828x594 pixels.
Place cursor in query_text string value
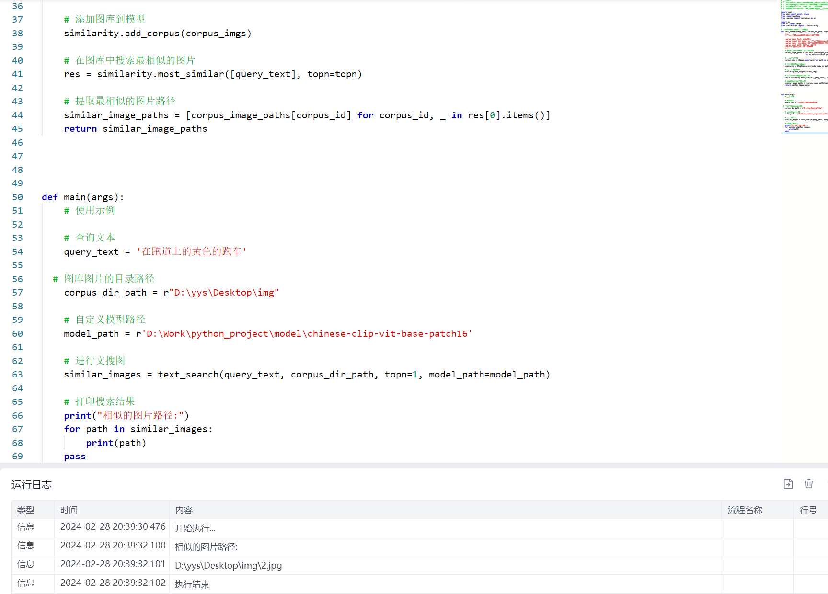pyautogui.click(x=192, y=251)
